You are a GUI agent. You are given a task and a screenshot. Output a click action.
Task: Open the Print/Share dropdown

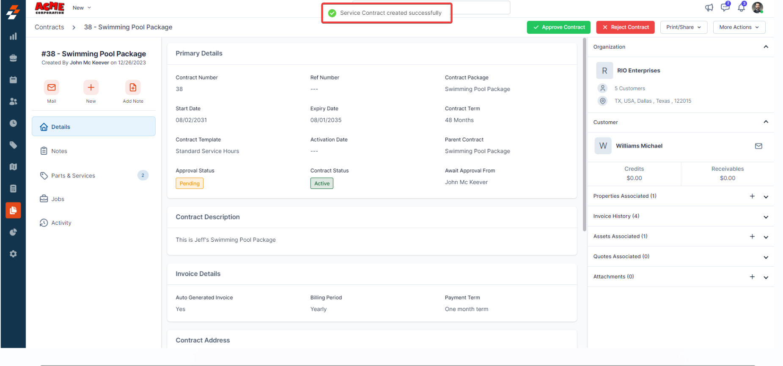click(x=683, y=27)
